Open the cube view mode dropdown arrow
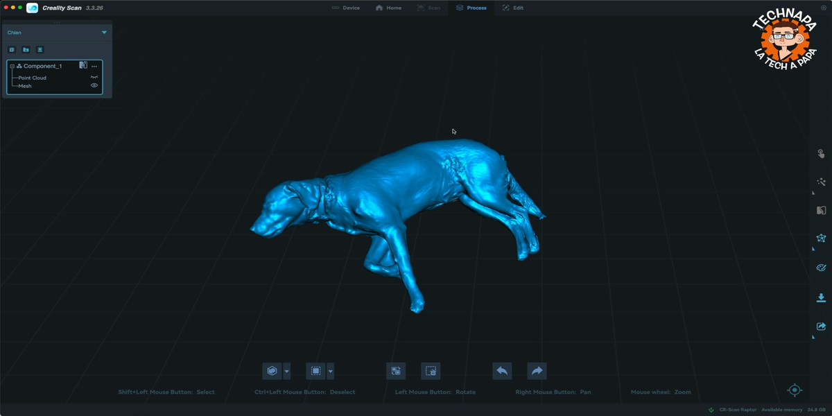The height and width of the screenshot is (416, 832). pos(287,371)
